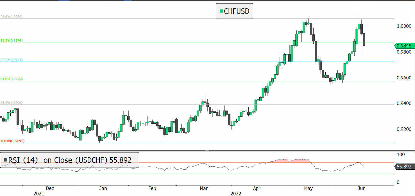Viewport: 415px width, 196px height.
Task: Click the CHFUSD legend label
Action: [x=237, y=11]
